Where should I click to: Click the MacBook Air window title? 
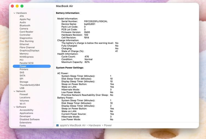[64, 6]
